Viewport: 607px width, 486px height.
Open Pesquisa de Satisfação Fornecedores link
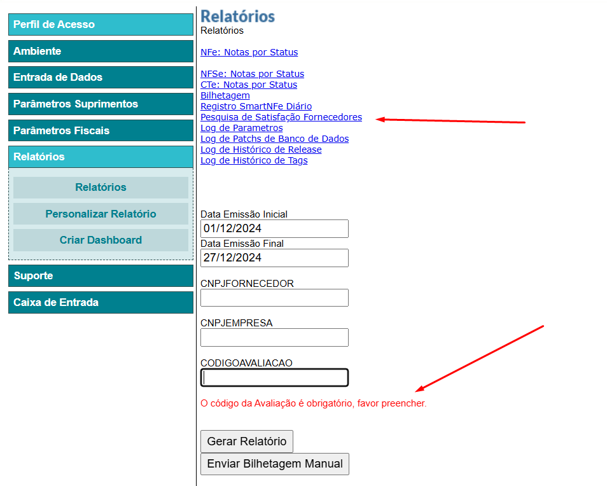(281, 117)
